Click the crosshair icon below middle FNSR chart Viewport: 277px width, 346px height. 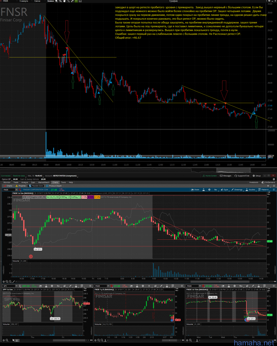click(95, 340)
